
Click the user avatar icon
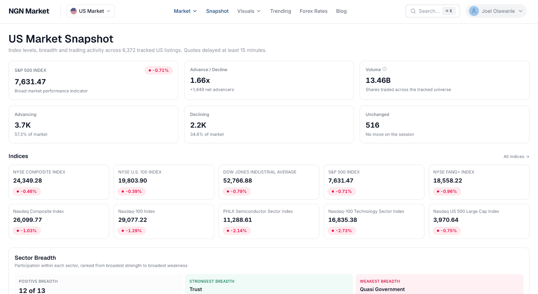(474, 11)
